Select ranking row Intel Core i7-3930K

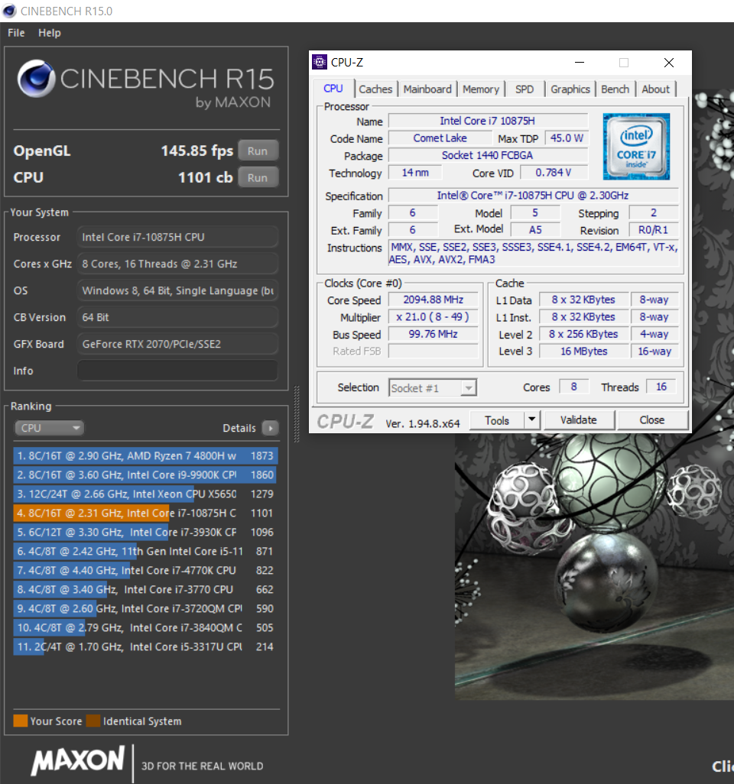tap(145, 532)
